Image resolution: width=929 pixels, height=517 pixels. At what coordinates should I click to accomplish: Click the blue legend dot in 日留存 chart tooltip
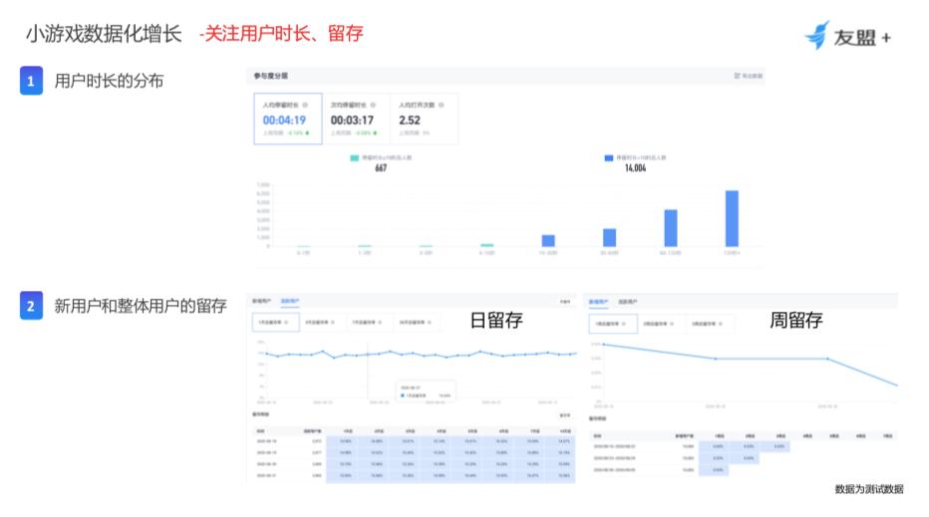[403, 395]
